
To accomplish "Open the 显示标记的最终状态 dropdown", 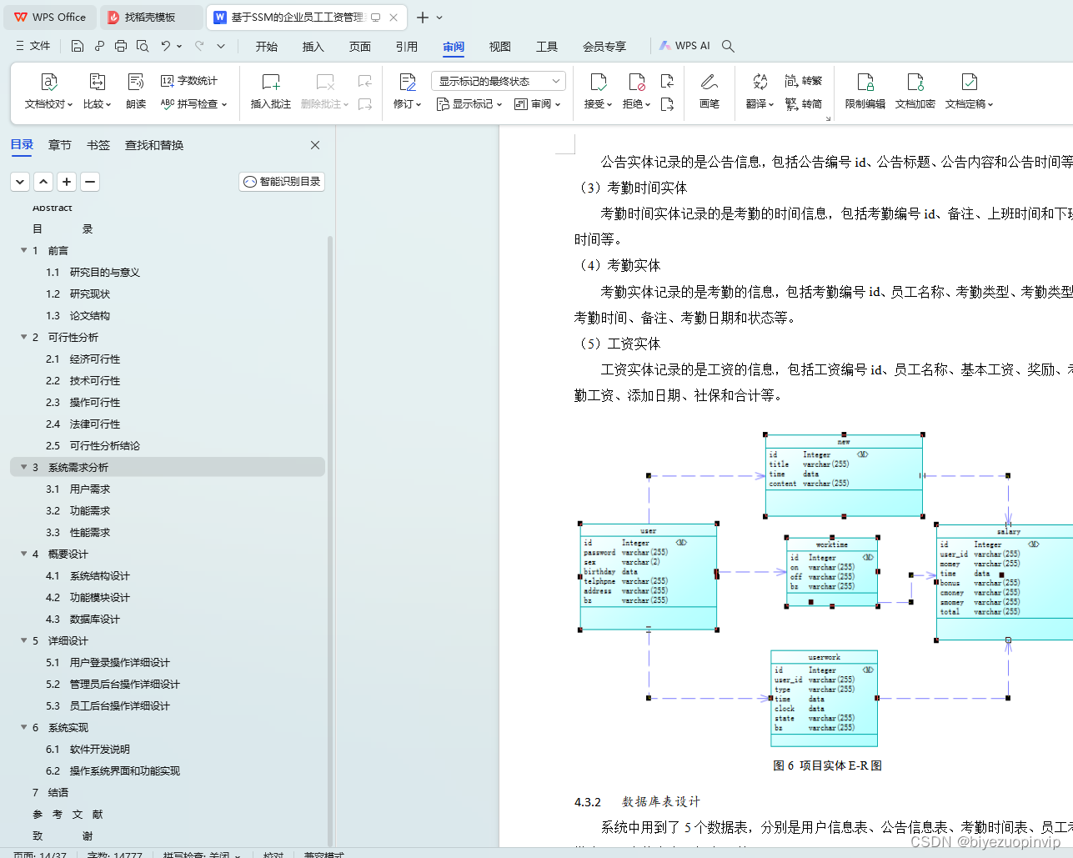I will (x=499, y=81).
